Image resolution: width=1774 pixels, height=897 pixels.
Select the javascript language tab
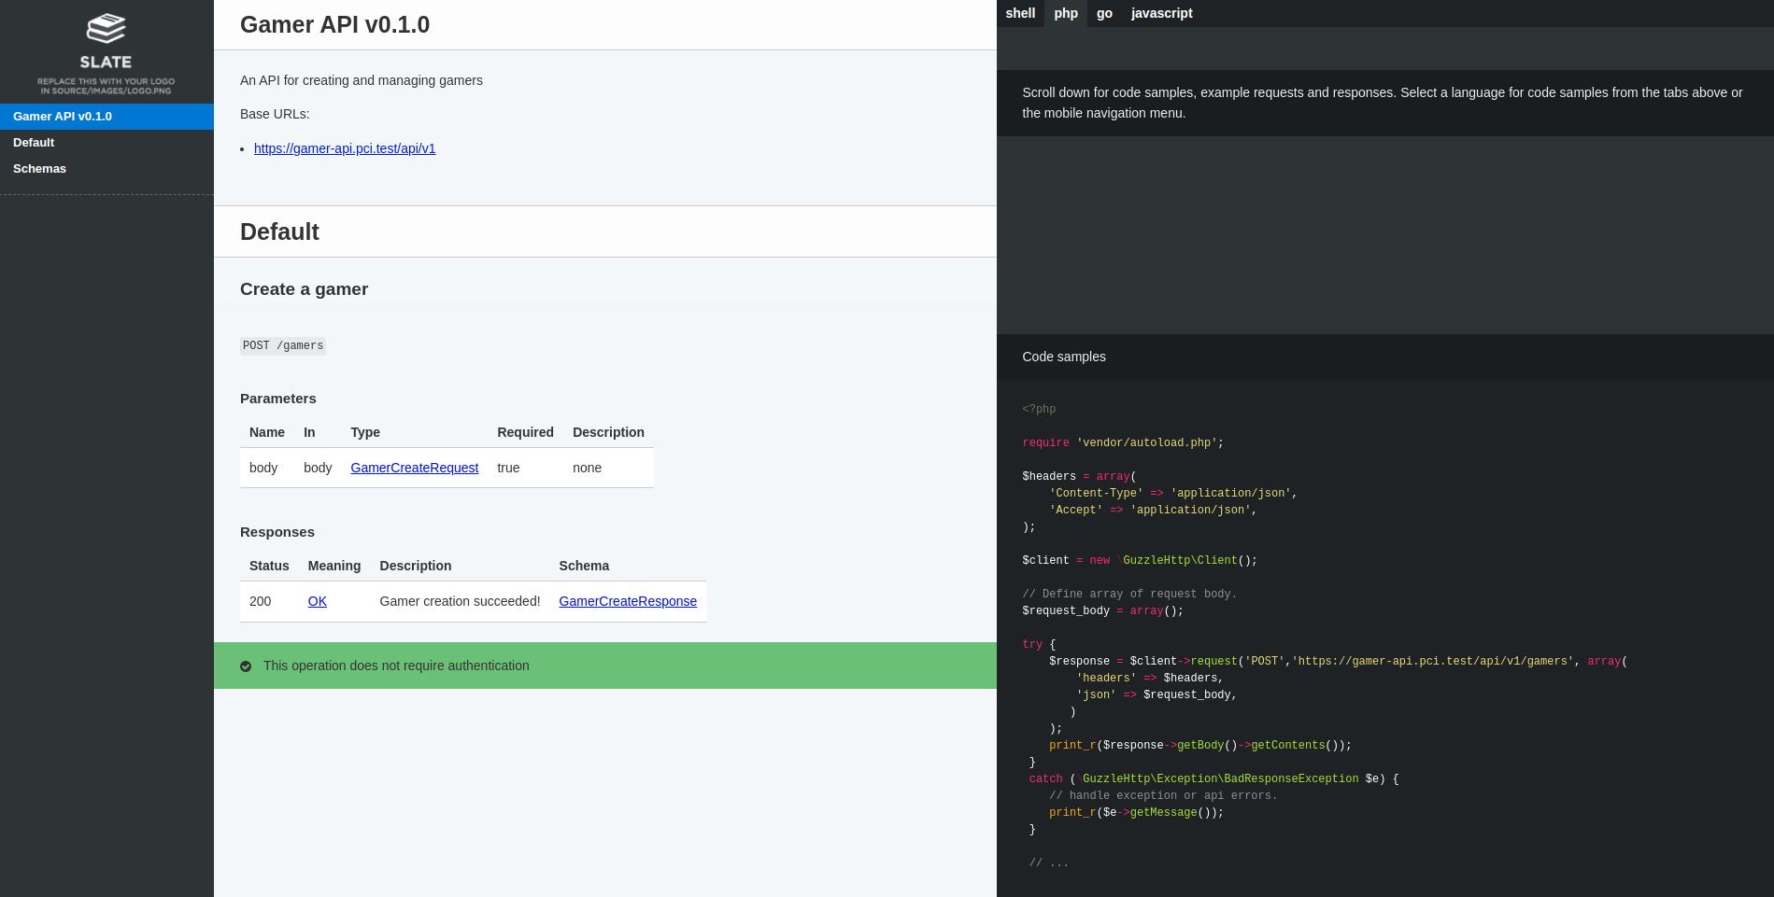click(x=1161, y=13)
